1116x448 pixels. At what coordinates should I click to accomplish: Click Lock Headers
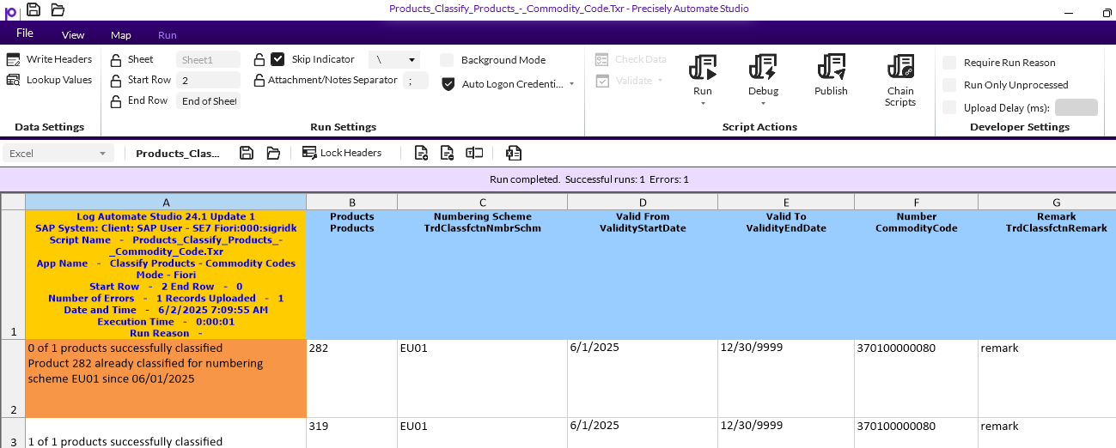tap(342, 153)
